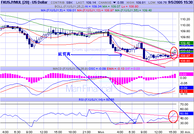The width and height of the screenshot is (194, 134).
Task: Click the MA (FXUSJY,5) = 109.01 label
Action: [x=58, y=10]
